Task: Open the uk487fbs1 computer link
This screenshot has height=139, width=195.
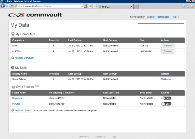Action: 17,51
